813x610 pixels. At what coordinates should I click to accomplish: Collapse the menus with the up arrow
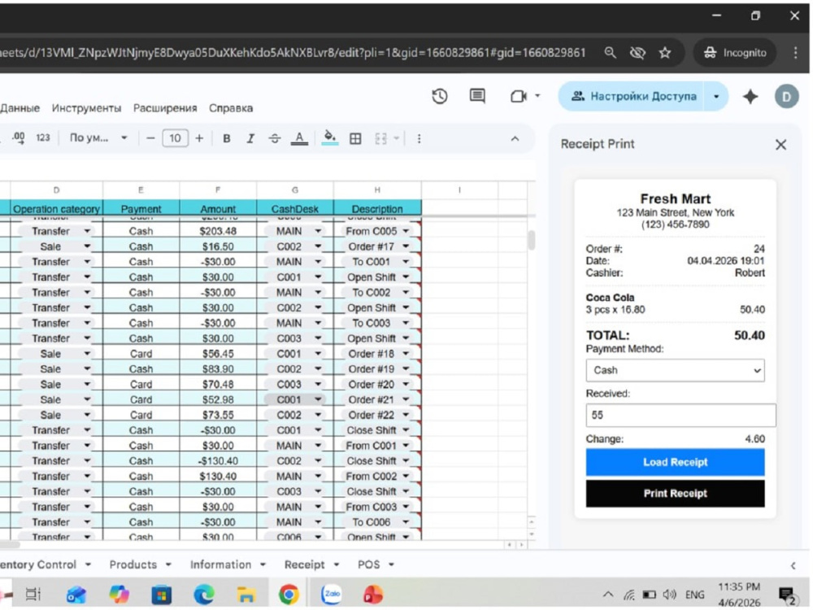coord(515,138)
